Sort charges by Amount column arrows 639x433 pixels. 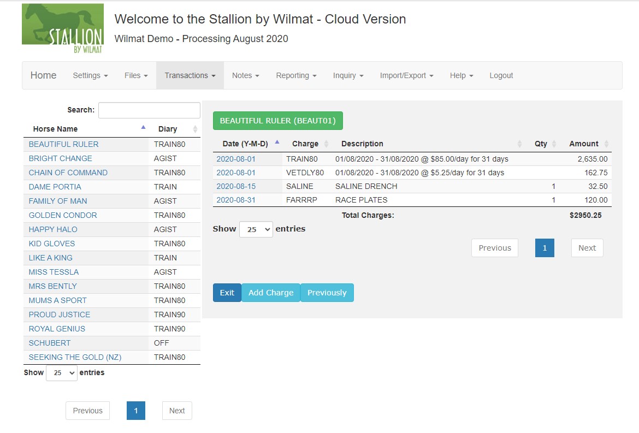click(x=605, y=144)
